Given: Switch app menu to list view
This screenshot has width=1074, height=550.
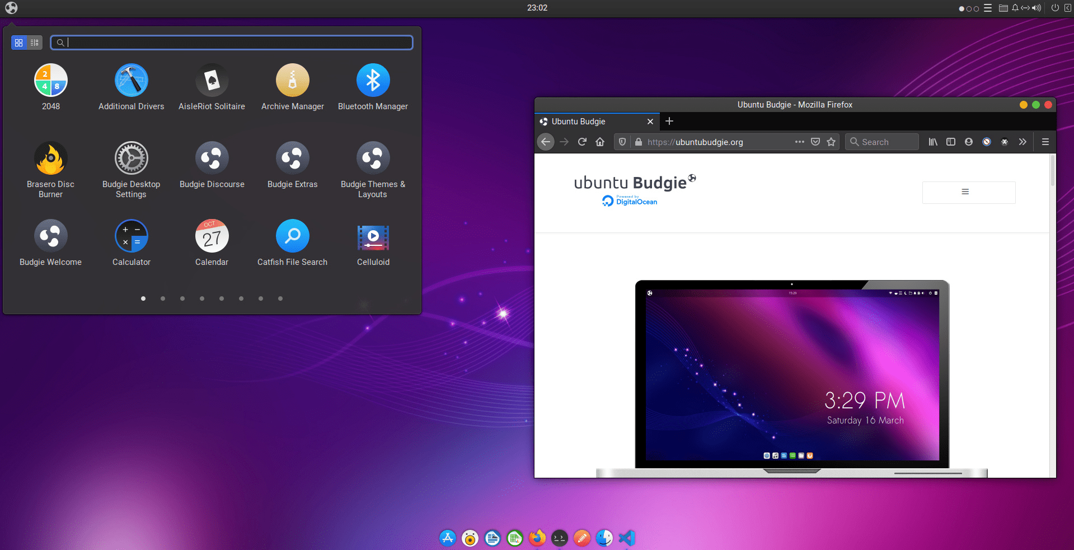Looking at the screenshot, I should coord(35,43).
